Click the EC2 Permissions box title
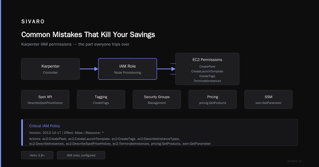The image size is (319, 167). coord(207,60)
